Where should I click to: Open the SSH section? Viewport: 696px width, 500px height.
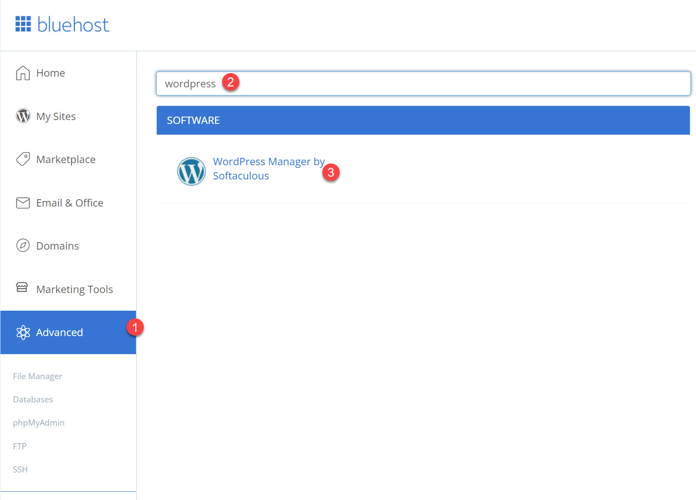(x=20, y=469)
